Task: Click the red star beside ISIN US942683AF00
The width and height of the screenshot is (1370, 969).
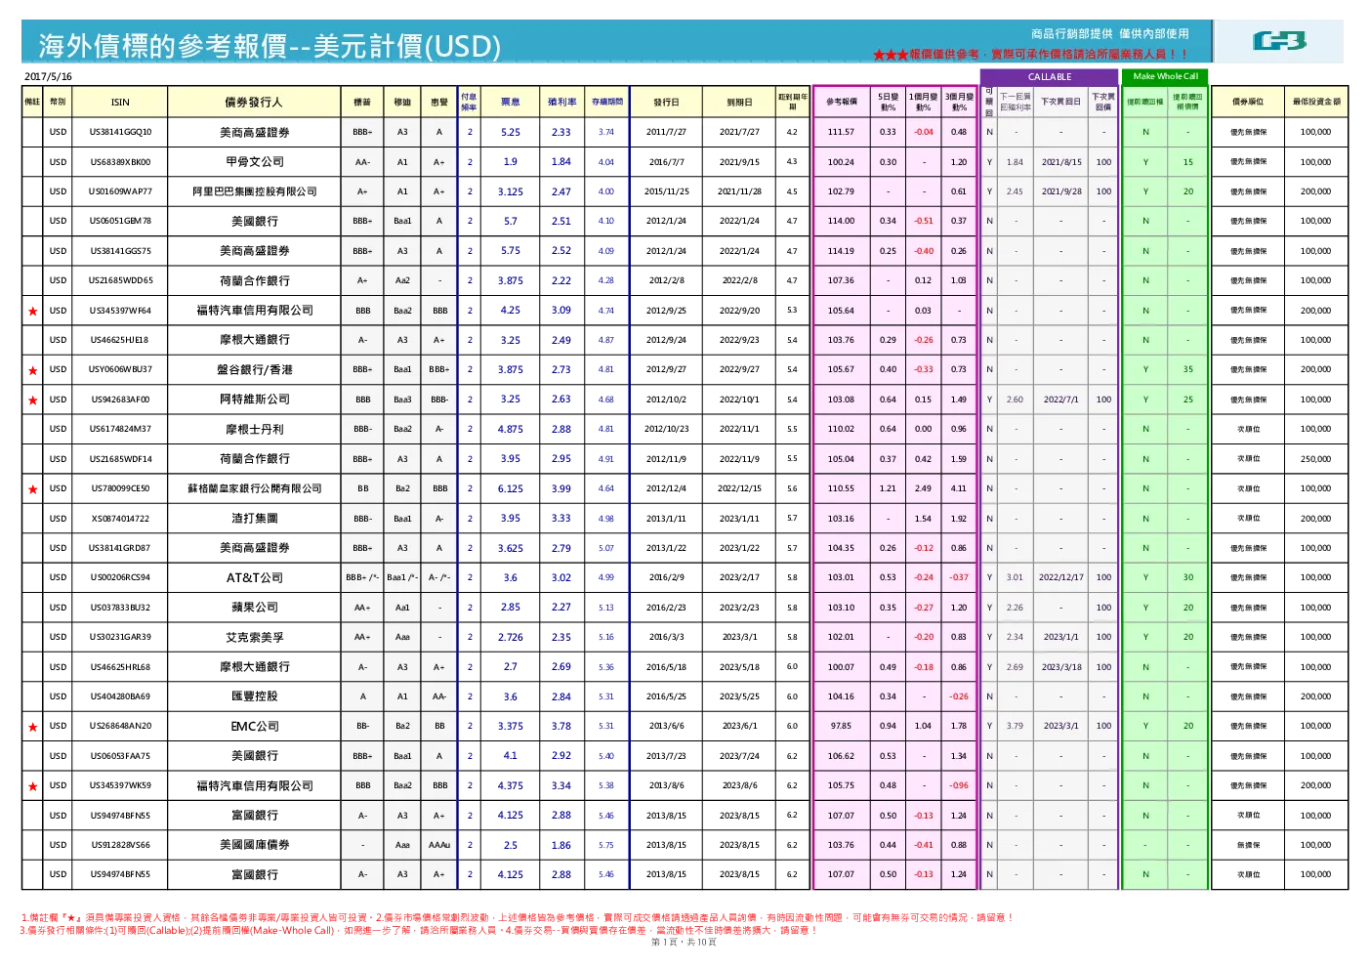Action: click(32, 400)
